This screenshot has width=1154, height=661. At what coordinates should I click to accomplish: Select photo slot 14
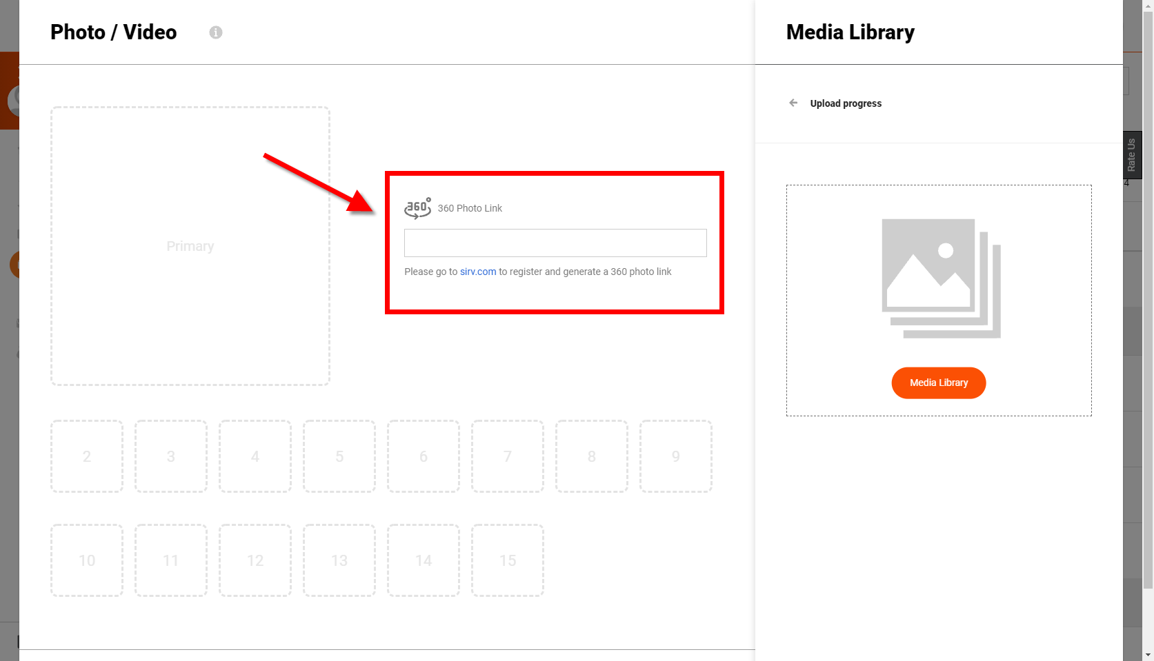click(424, 560)
